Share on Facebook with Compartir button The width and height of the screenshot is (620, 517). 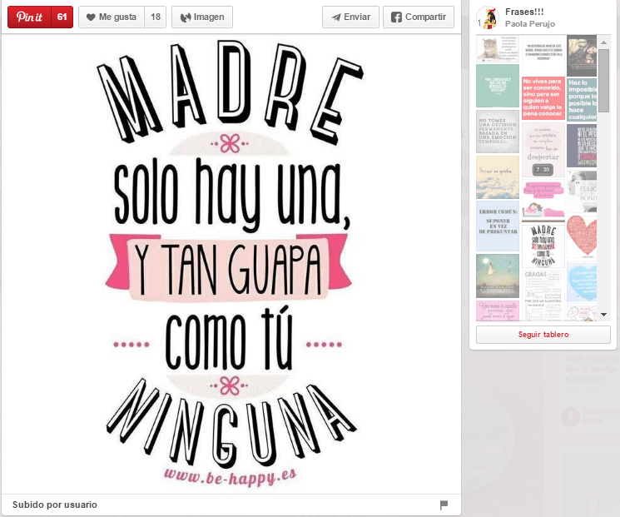(419, 17)
